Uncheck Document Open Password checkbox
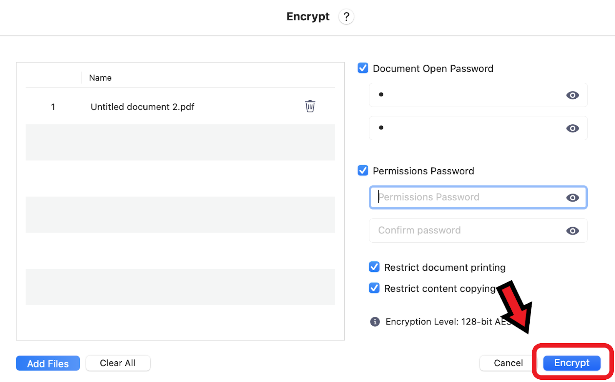Screen dimensions: 615x382 point(363,68)
